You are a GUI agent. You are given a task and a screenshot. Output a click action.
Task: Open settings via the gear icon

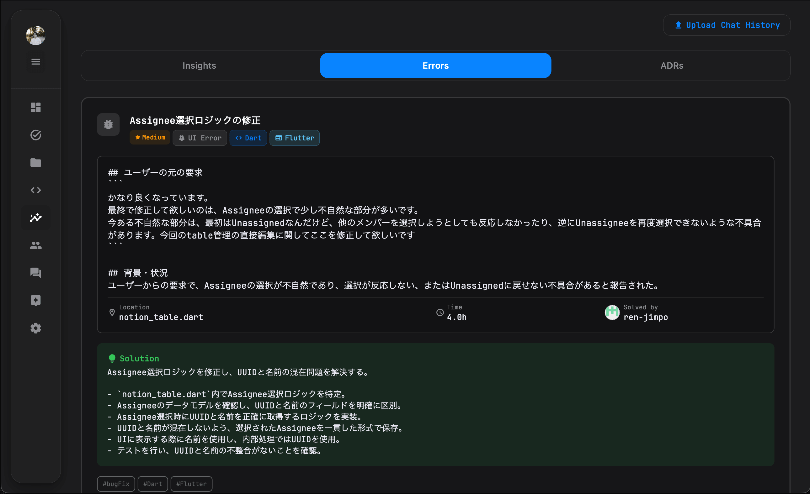pos(35,328)
